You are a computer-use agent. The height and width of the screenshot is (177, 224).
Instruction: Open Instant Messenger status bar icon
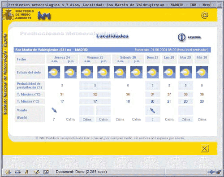pyautogui.click(x=27, y=172)
